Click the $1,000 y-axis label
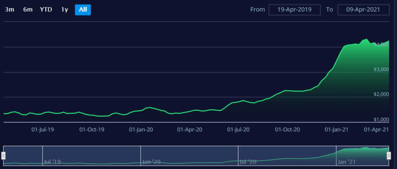The image size is (397, 169). 381,120
